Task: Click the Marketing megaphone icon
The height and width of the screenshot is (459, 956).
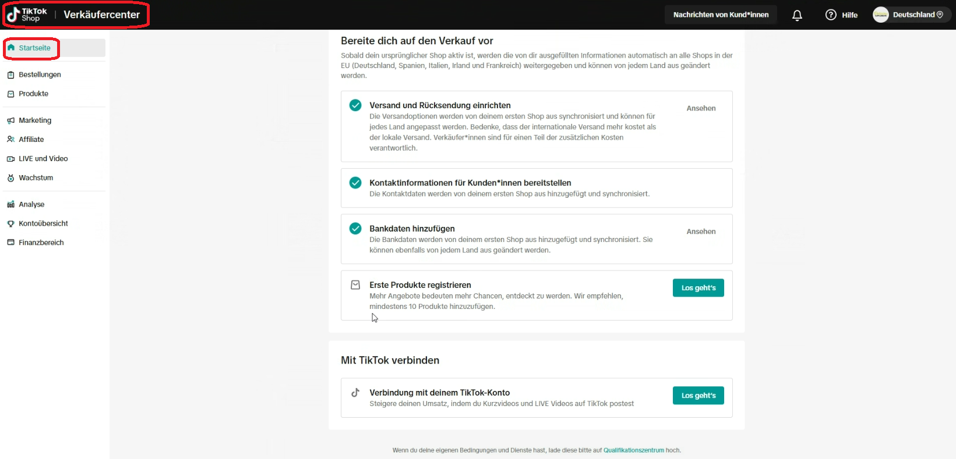Action: [10, 120]
